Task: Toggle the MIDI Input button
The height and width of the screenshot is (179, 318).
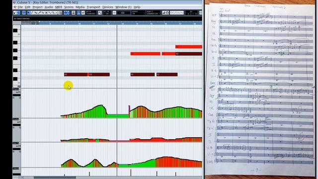Action: coord(167,13)
